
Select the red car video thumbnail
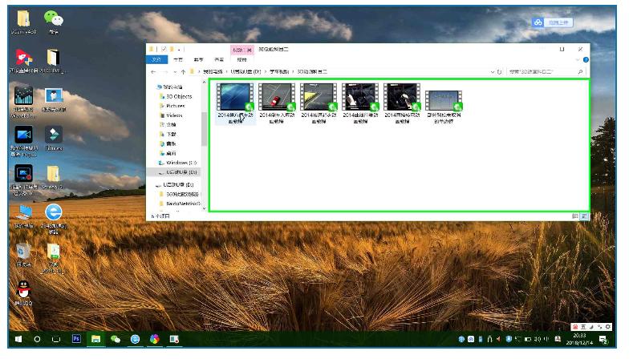pyautogui.click(x=277, y=97)
